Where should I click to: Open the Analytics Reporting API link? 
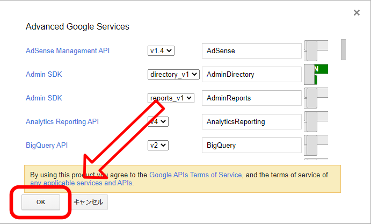pyautogui.click(x=62, y=122)
